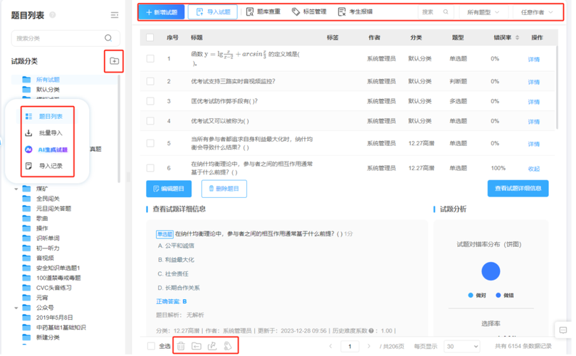Click the folder icon next to 新建分类

pyautogui.click(x=26, y=337)
